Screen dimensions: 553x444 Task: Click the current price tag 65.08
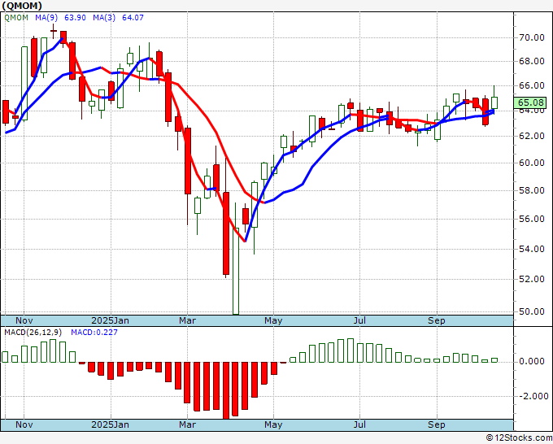tap(530, 102)
